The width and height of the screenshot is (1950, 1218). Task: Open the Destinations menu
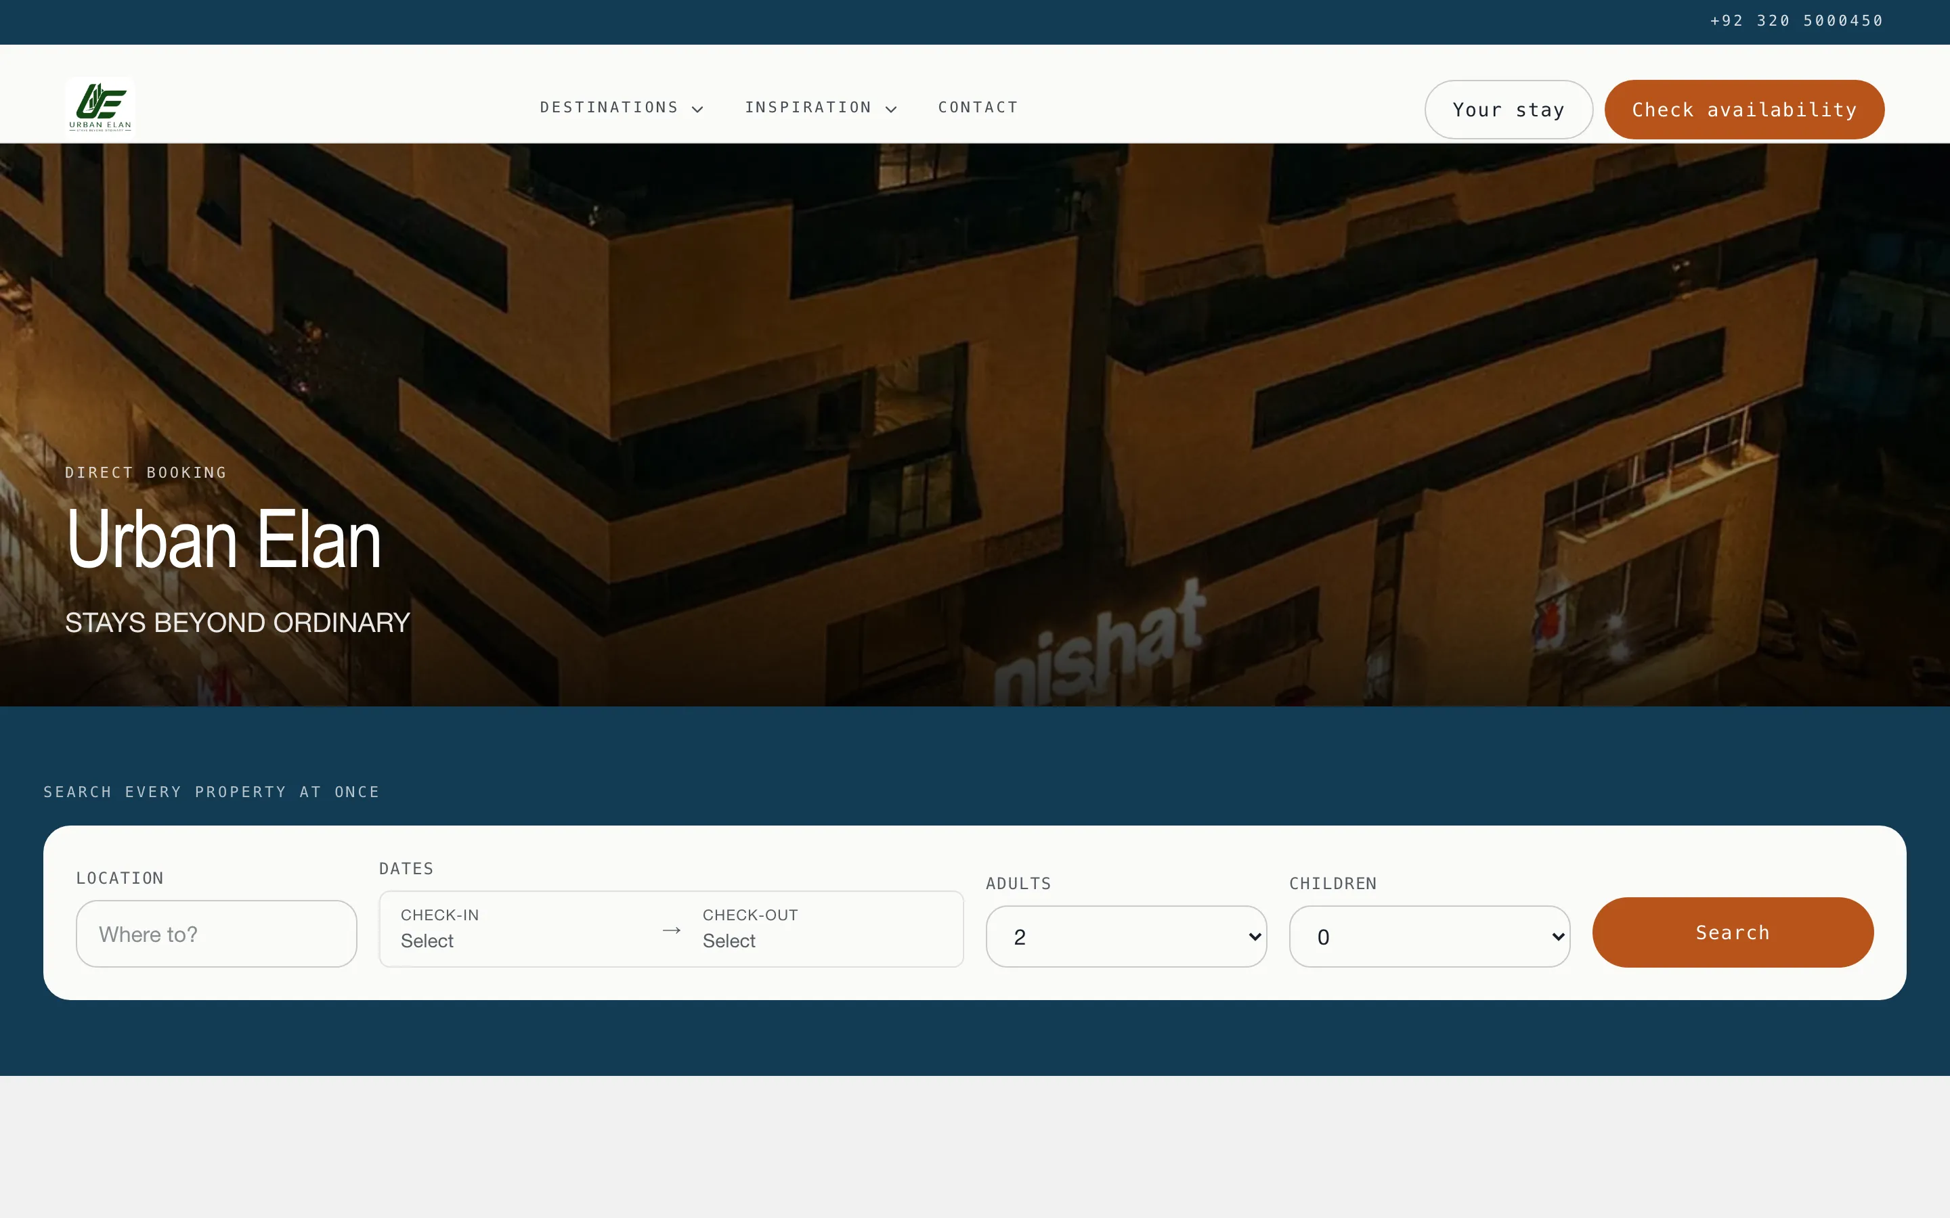pyautogui.click(x=622, y=107)
